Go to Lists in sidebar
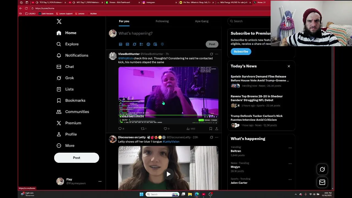The image size is (352, 198). pyautogui.click(x=65, y=89)
